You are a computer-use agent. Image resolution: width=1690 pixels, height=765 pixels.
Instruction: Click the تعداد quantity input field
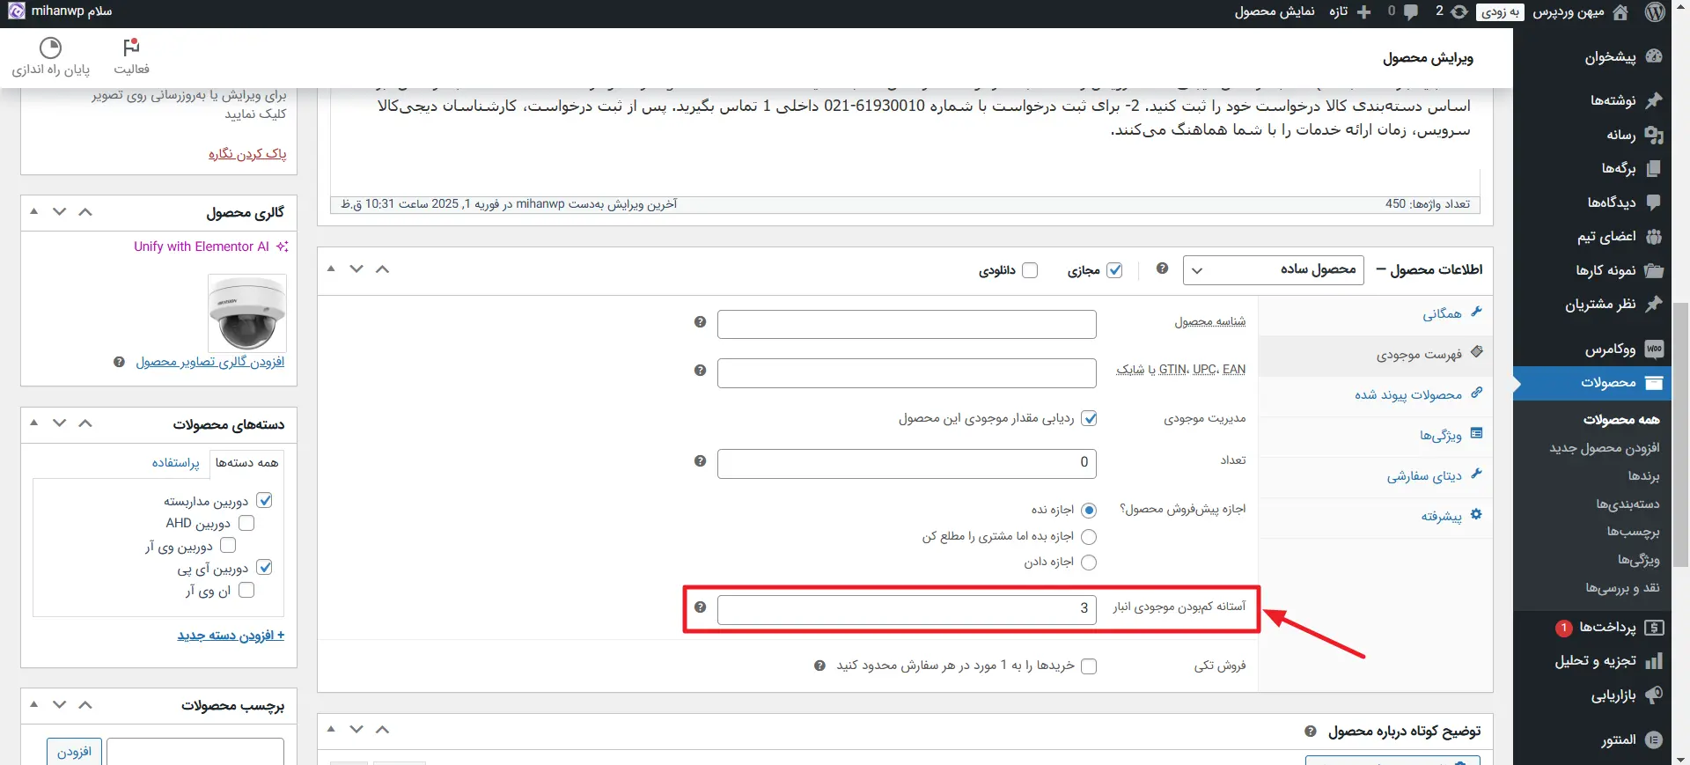coord(907,464)
